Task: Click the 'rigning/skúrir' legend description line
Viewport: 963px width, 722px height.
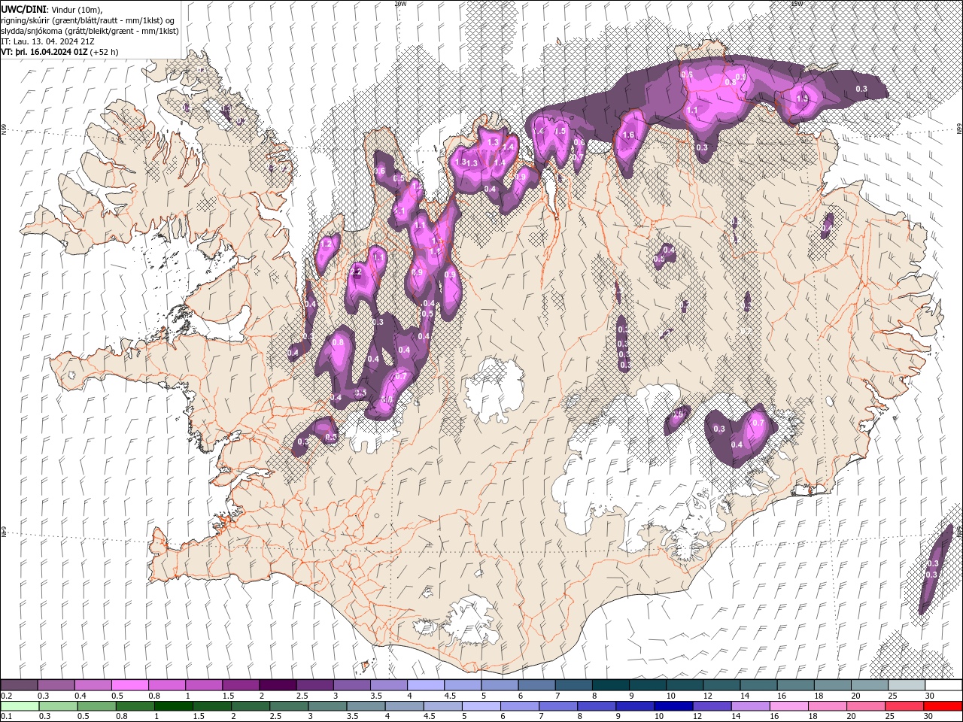Action: tap(87, 20)
